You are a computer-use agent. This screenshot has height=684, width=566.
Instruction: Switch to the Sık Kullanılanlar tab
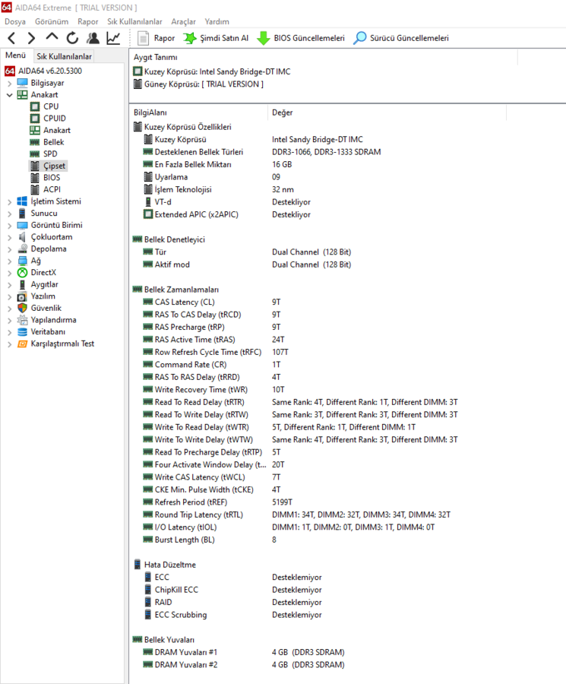(64, 56)
